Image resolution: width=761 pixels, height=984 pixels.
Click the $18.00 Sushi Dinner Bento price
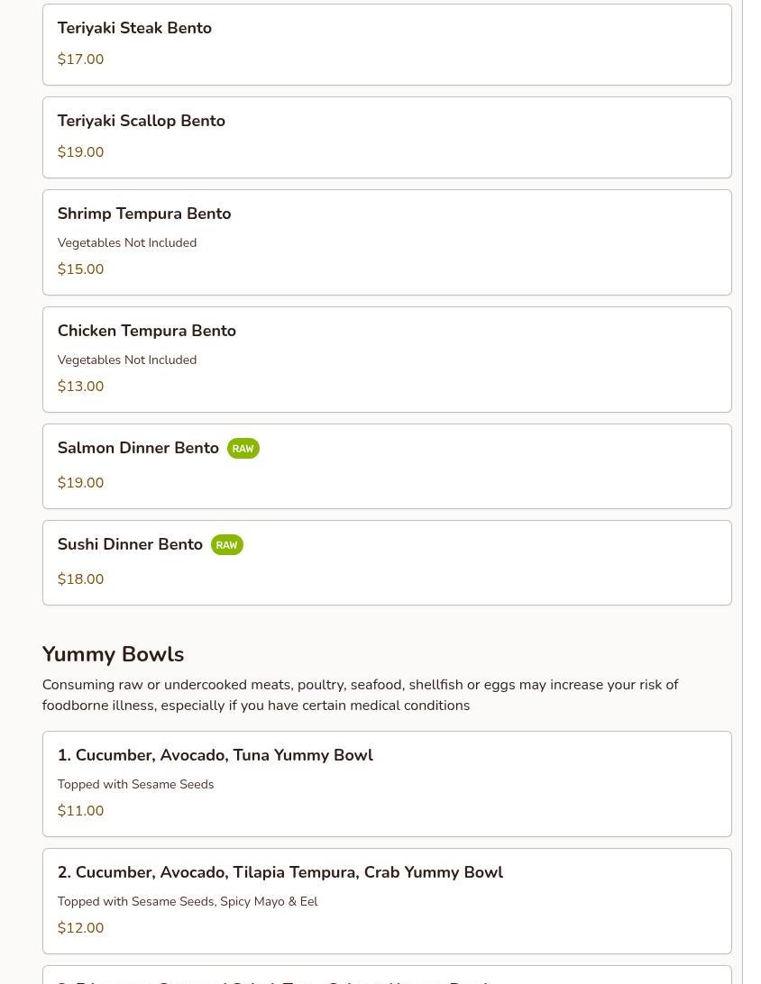[x=80, y=579]
